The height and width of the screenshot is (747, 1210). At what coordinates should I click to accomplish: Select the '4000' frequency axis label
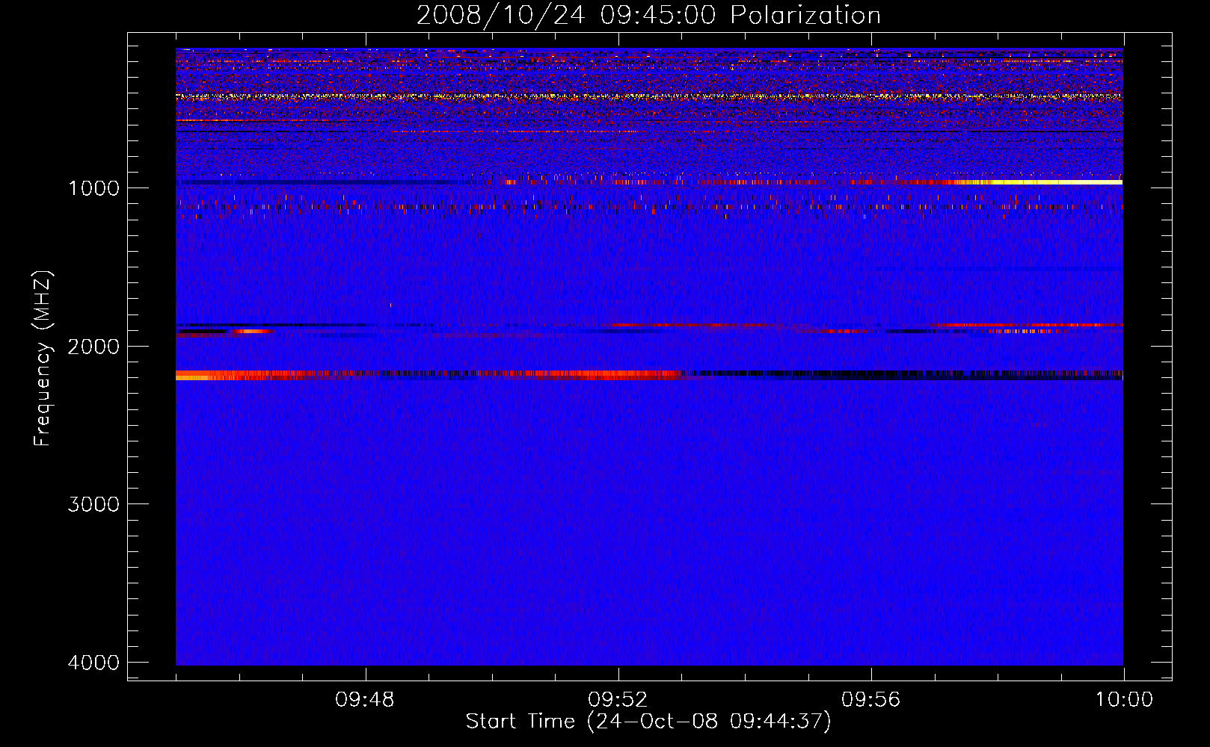point(93,663)
